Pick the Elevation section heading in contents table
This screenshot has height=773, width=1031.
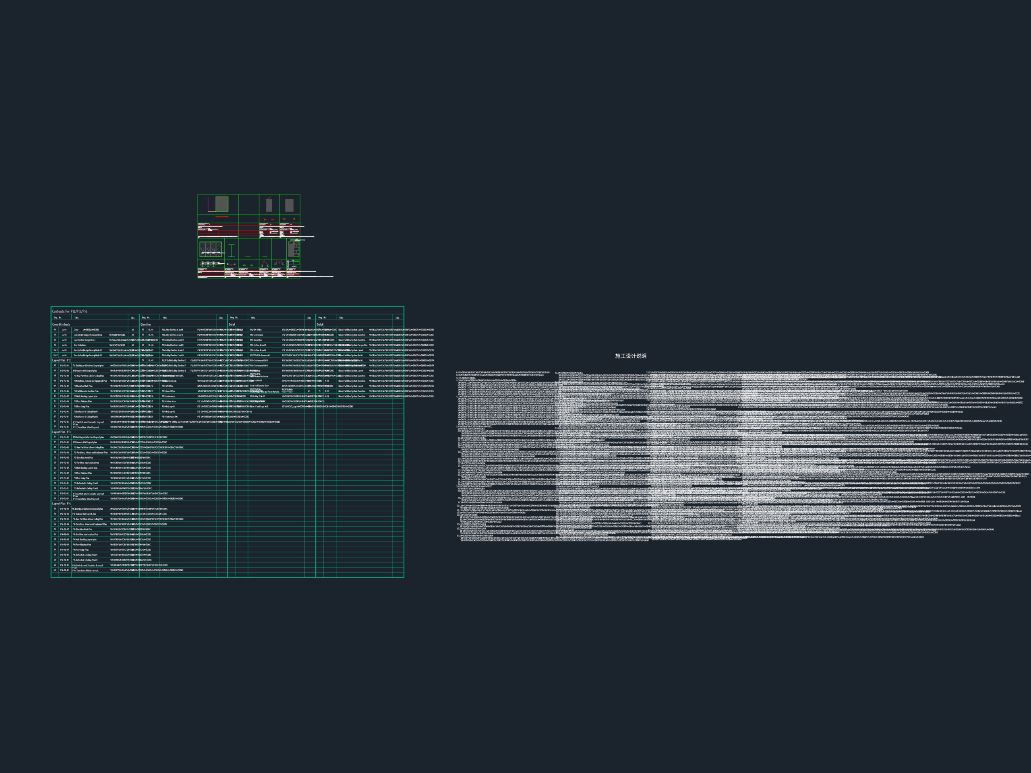click(x=145, y=324)
